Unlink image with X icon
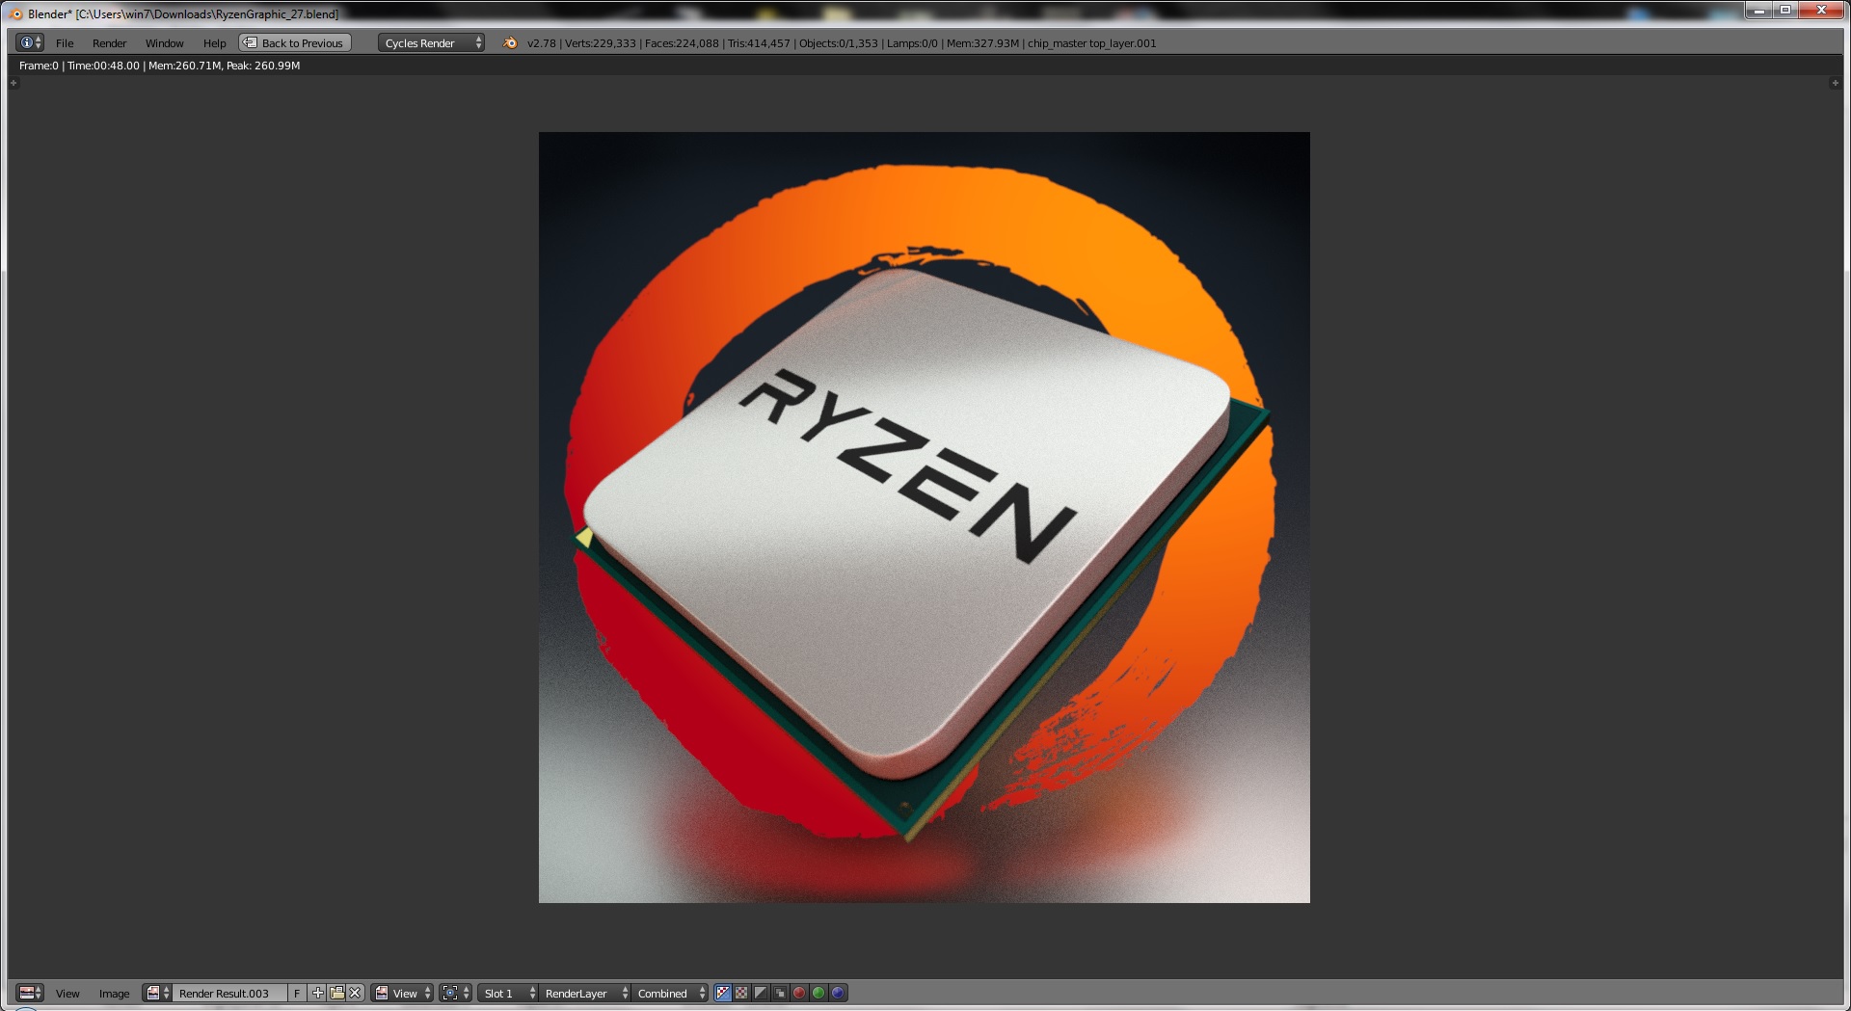1851x1011 pixels. (x=355, y=993)
